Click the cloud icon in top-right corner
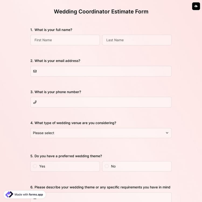Screen dimensions: 202x202 [196, 6]
